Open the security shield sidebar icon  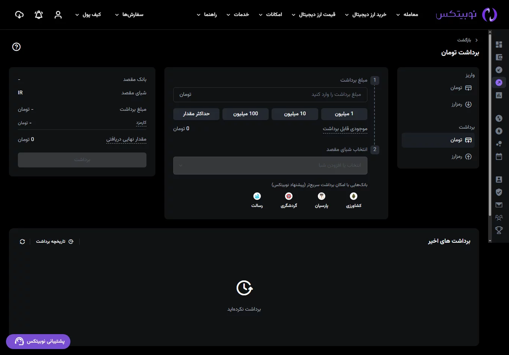pos(499,192)
